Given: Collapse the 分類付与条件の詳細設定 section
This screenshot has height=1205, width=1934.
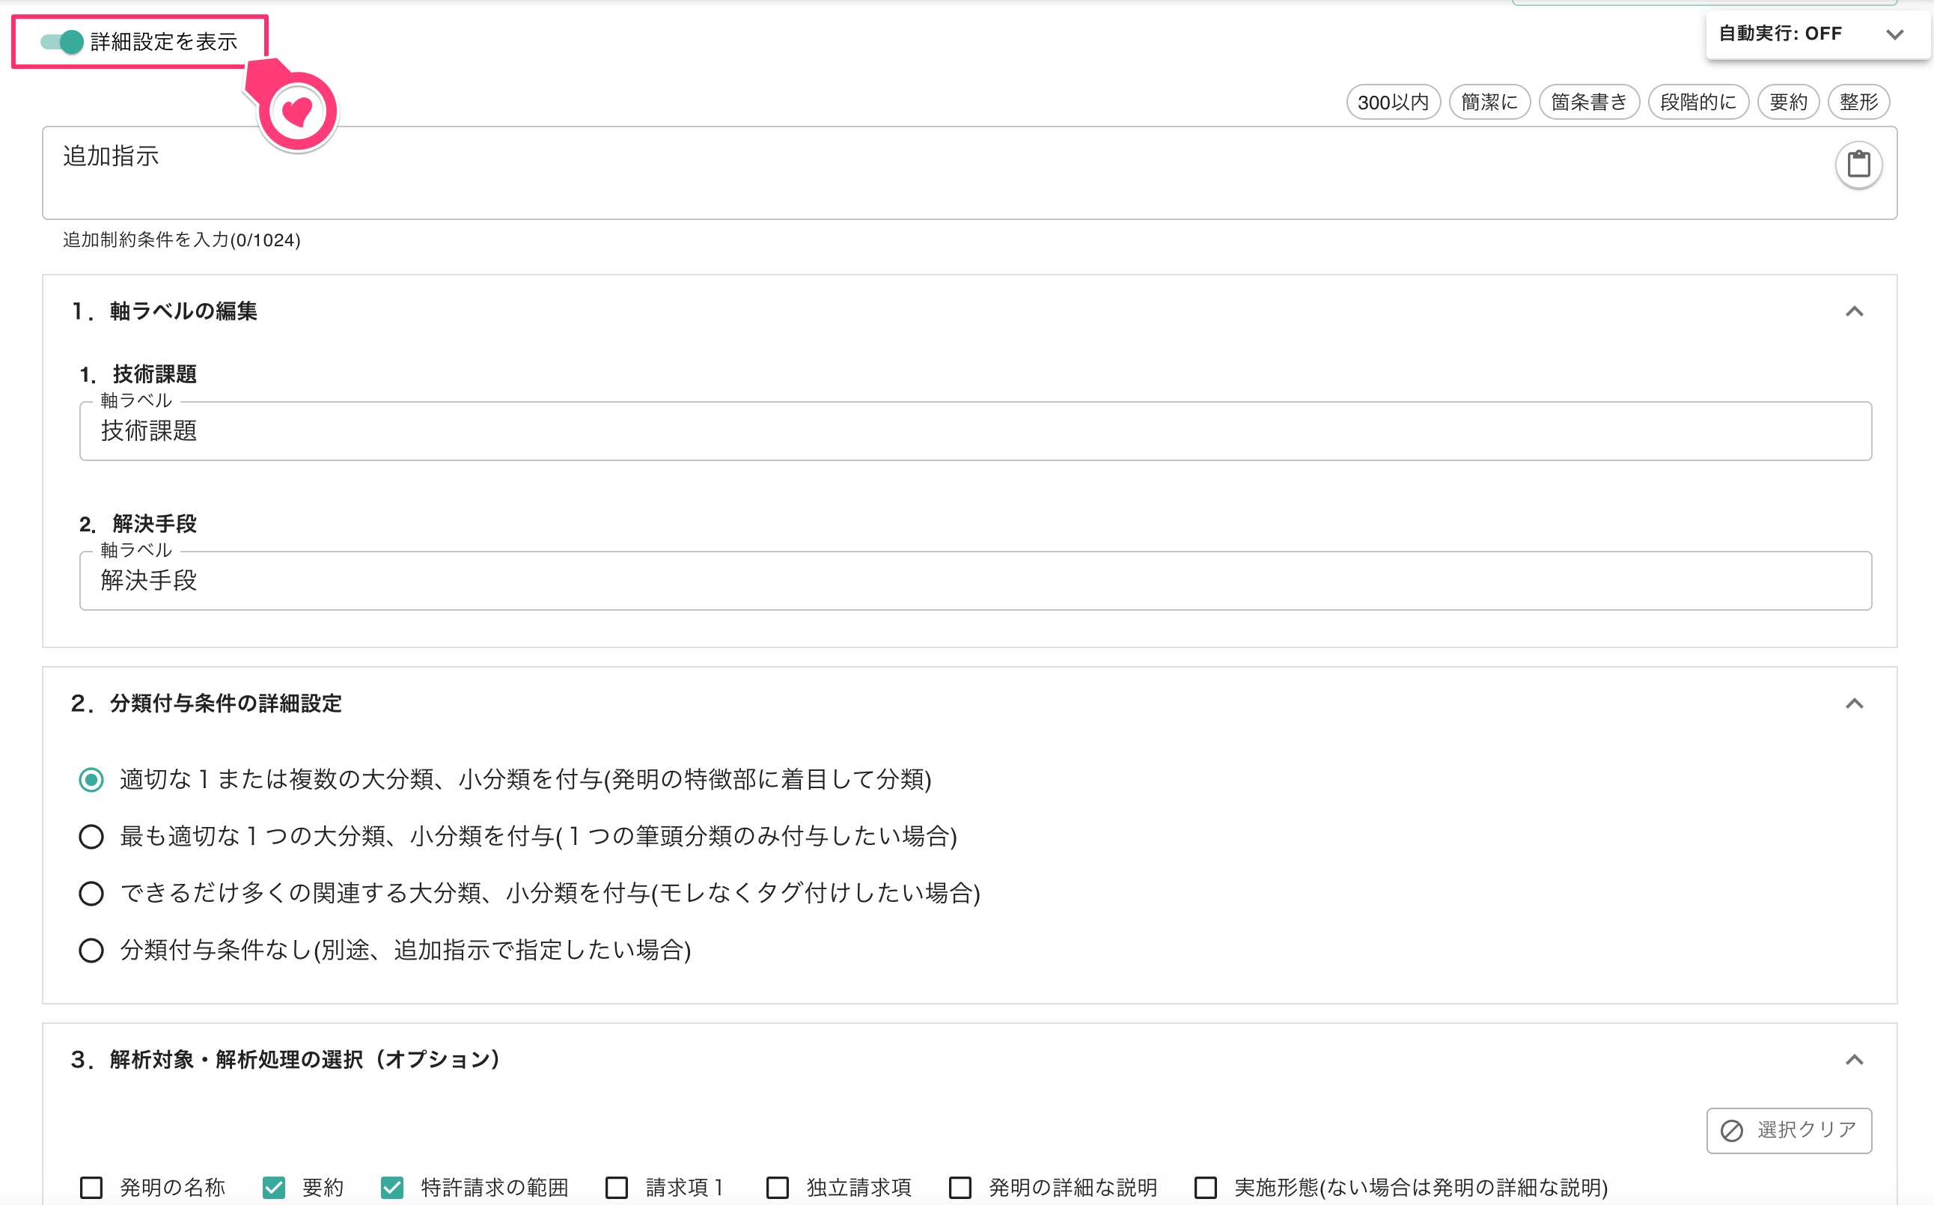Looking at the screenshot, I should [1855, 704].
